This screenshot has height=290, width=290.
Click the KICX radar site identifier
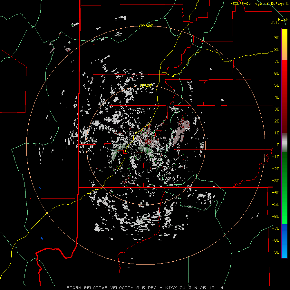171,288
